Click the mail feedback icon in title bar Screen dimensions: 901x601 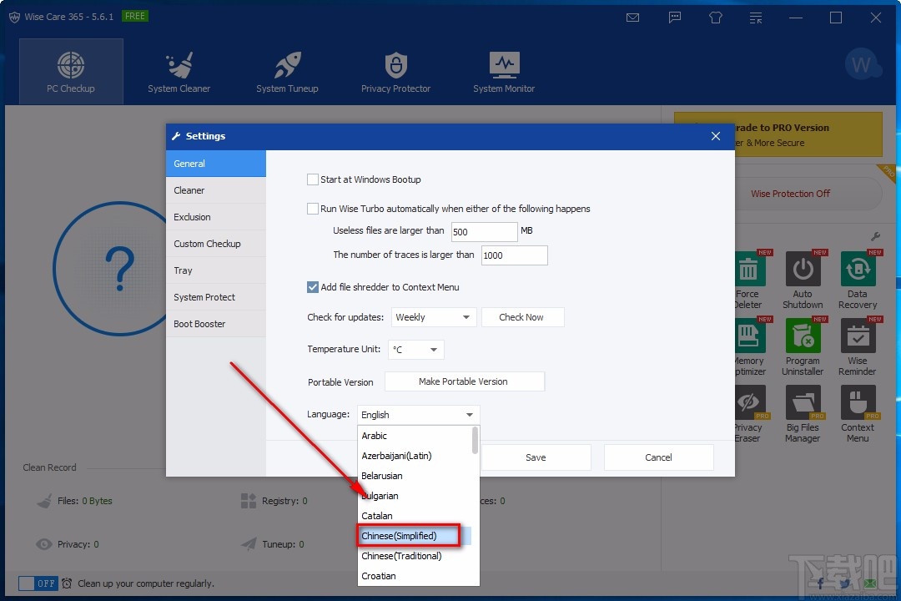click(x=632, y=18)
